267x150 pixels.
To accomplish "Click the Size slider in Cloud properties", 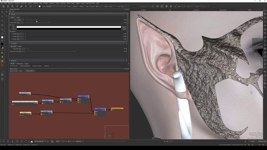I will (31, 20).
